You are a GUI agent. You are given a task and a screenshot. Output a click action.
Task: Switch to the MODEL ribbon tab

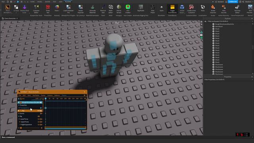[40, 2]
